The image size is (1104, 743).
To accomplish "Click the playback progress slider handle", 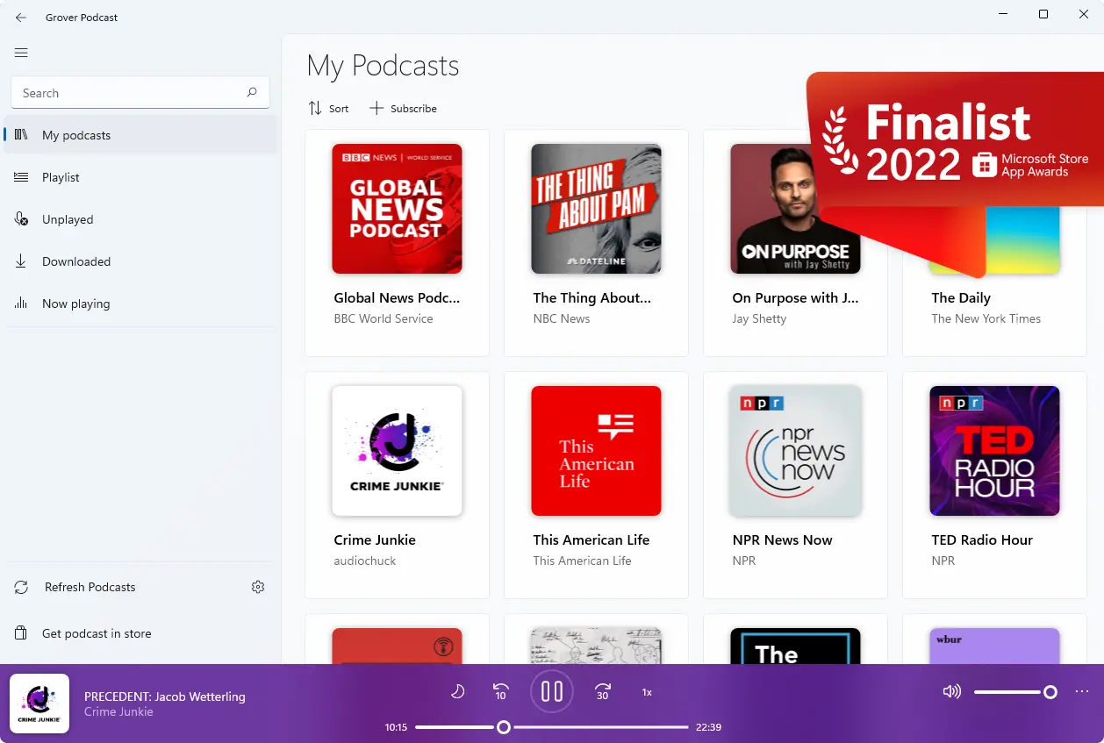I will click(504, 727).
